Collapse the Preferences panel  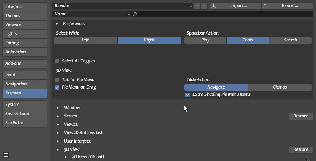tap(57, 24)
